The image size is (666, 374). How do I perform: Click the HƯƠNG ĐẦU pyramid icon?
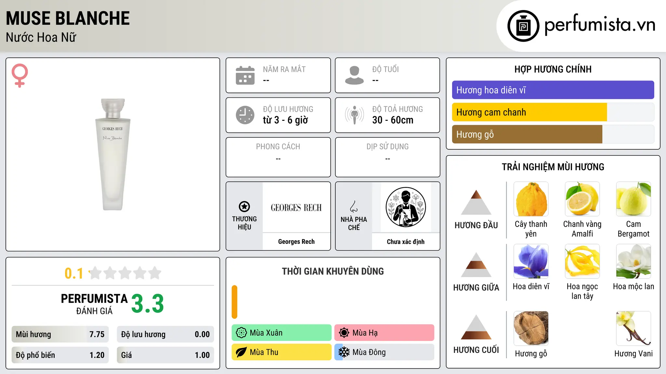(x=476, y=202)
